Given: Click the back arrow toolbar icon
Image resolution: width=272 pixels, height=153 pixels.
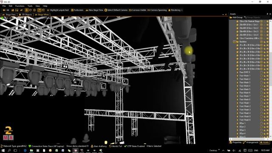Looking at the screenshot, I should coord(4,10).
